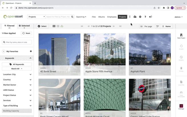Screen dimensions: 187x117
Task: Toggle the sort direction icon
Action: click(x=158, y=26)
